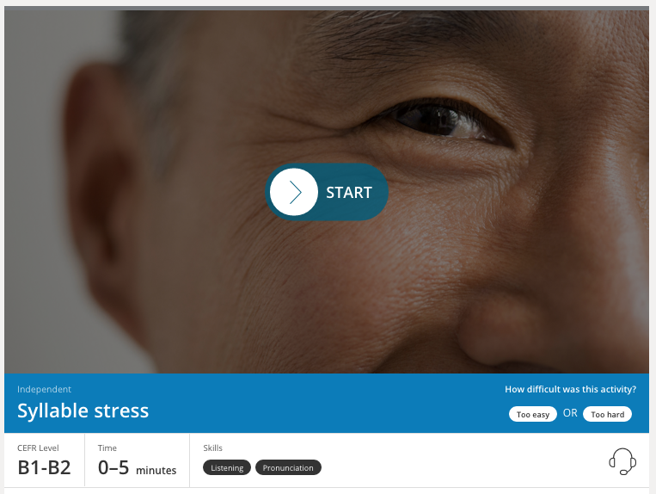
Task: Select the Pronunciation skill tag
Action: tap(288, 467)
